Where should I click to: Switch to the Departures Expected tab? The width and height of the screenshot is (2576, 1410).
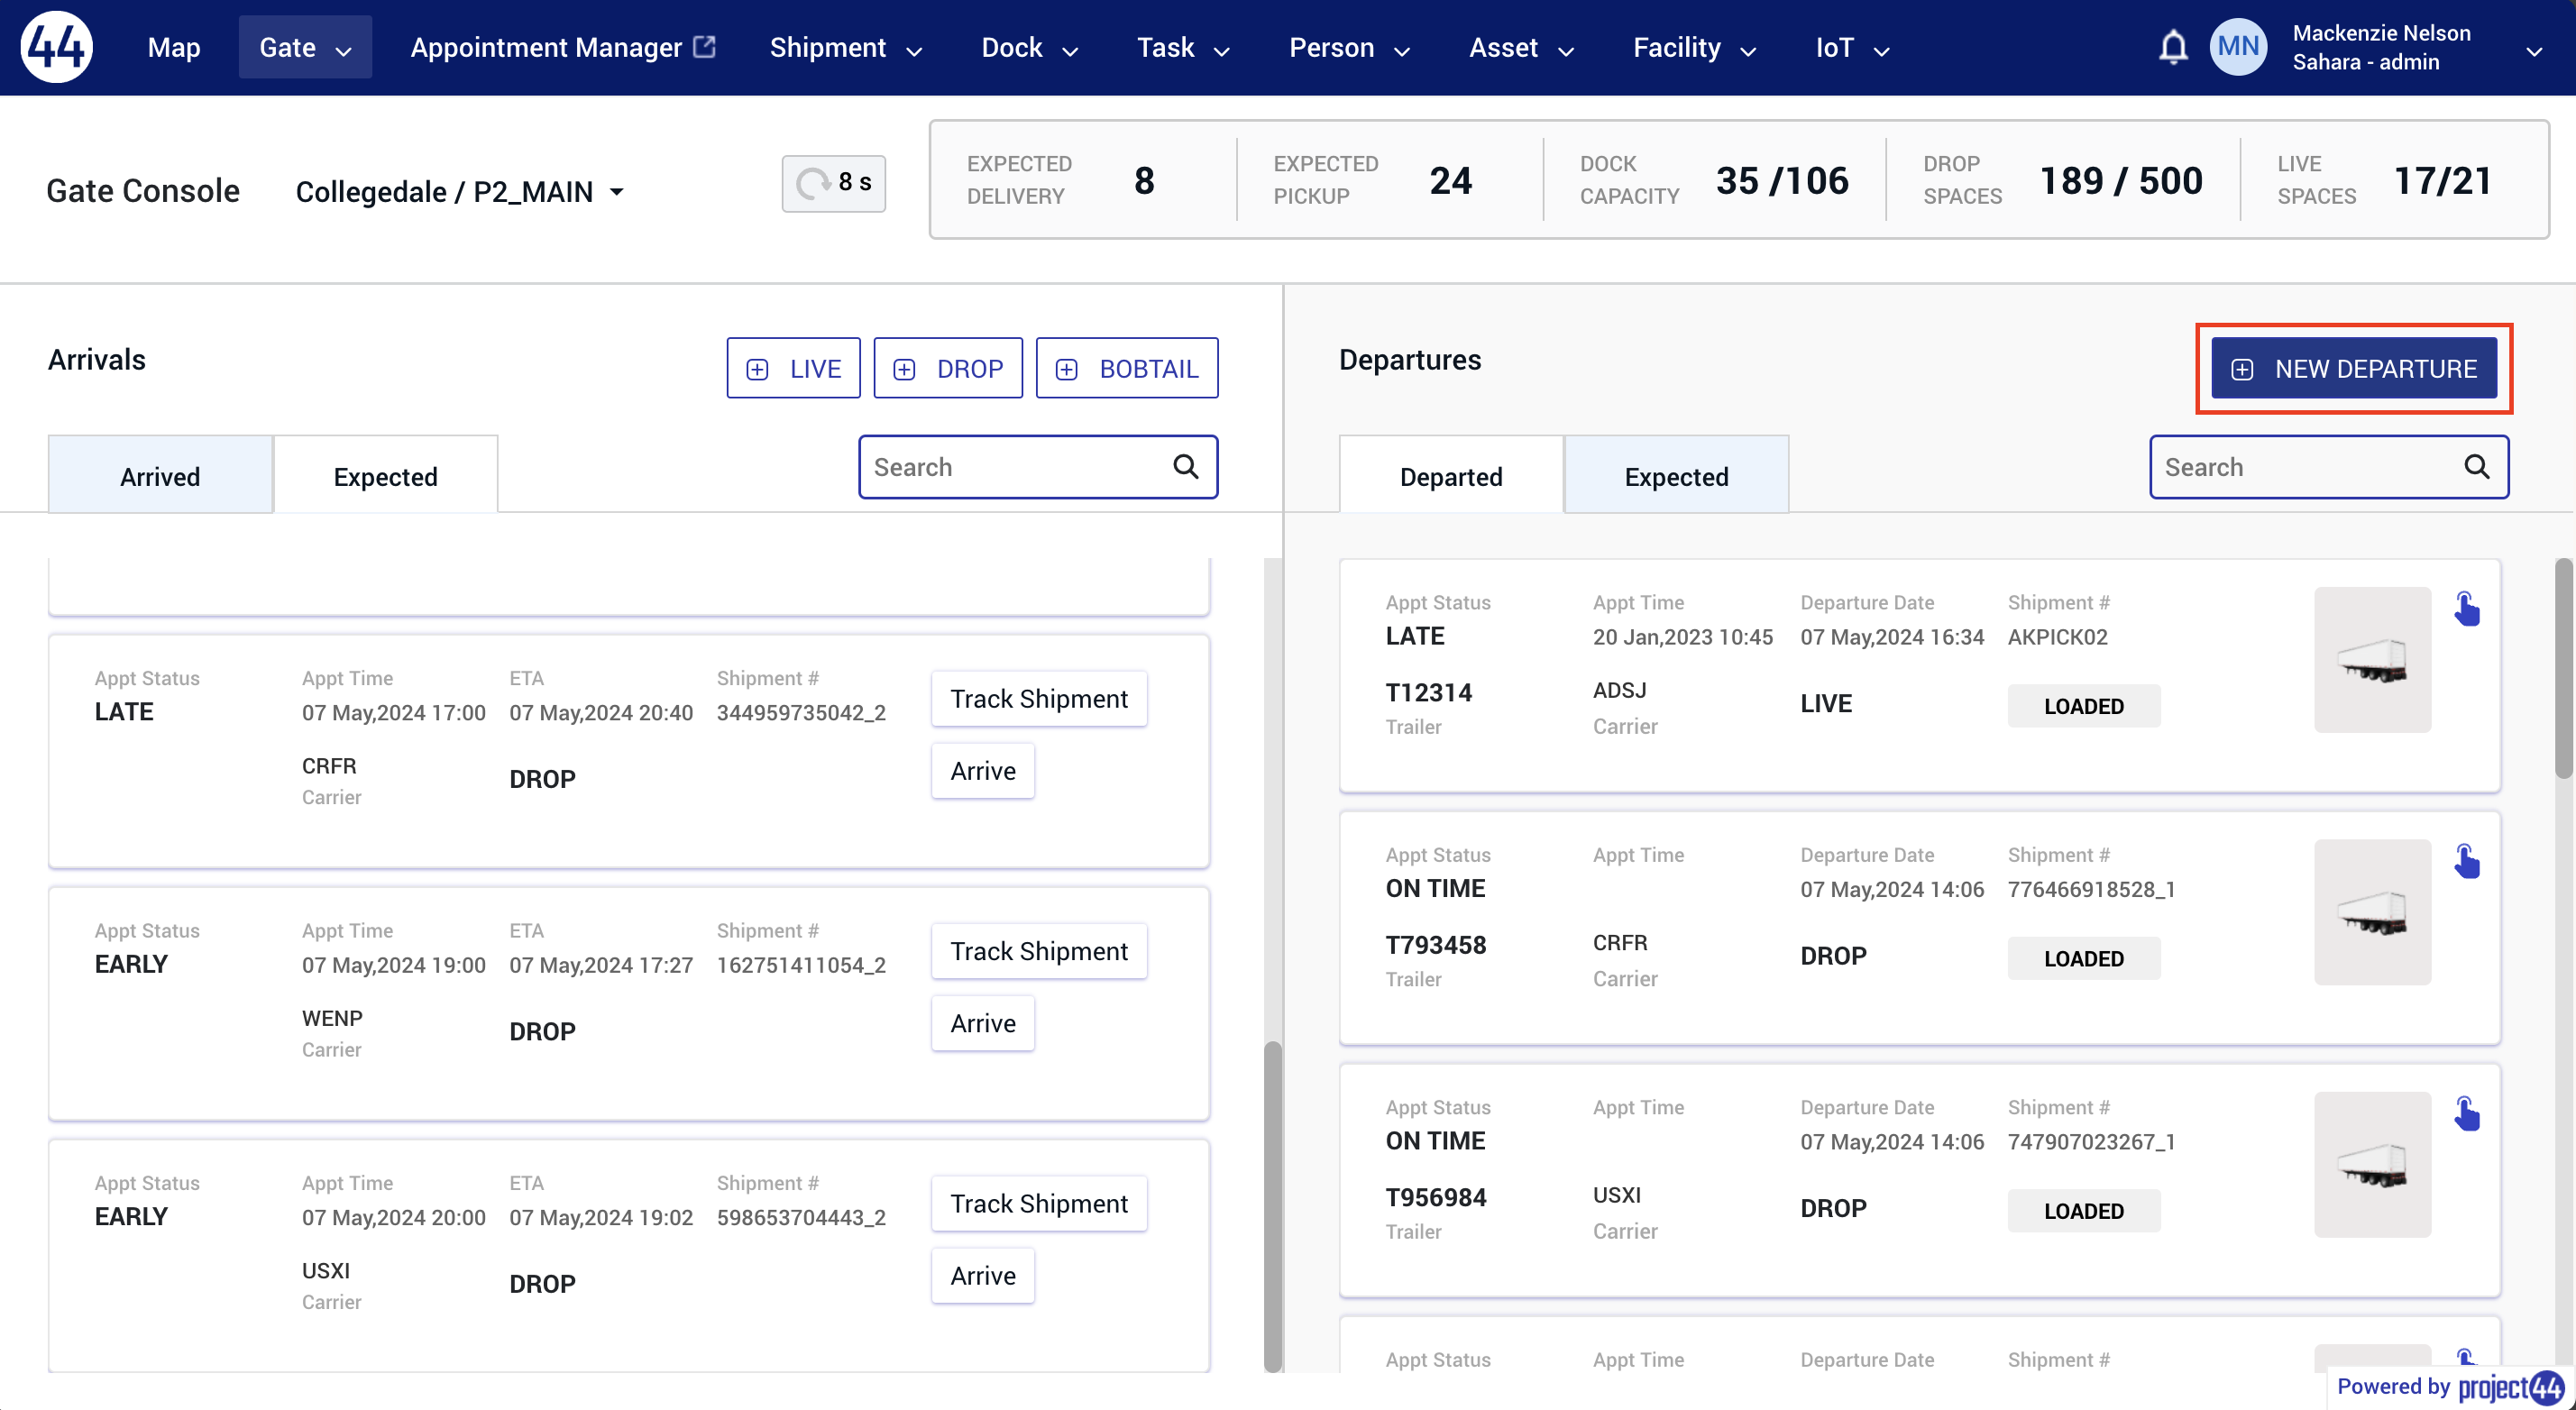coord(1676,476)
